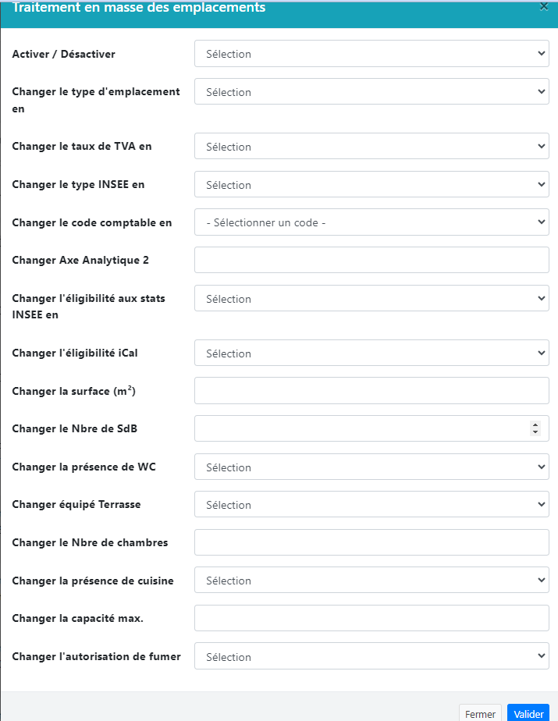Open the taux de TVA dropdown
558x721 pixels.
point(371,147)
